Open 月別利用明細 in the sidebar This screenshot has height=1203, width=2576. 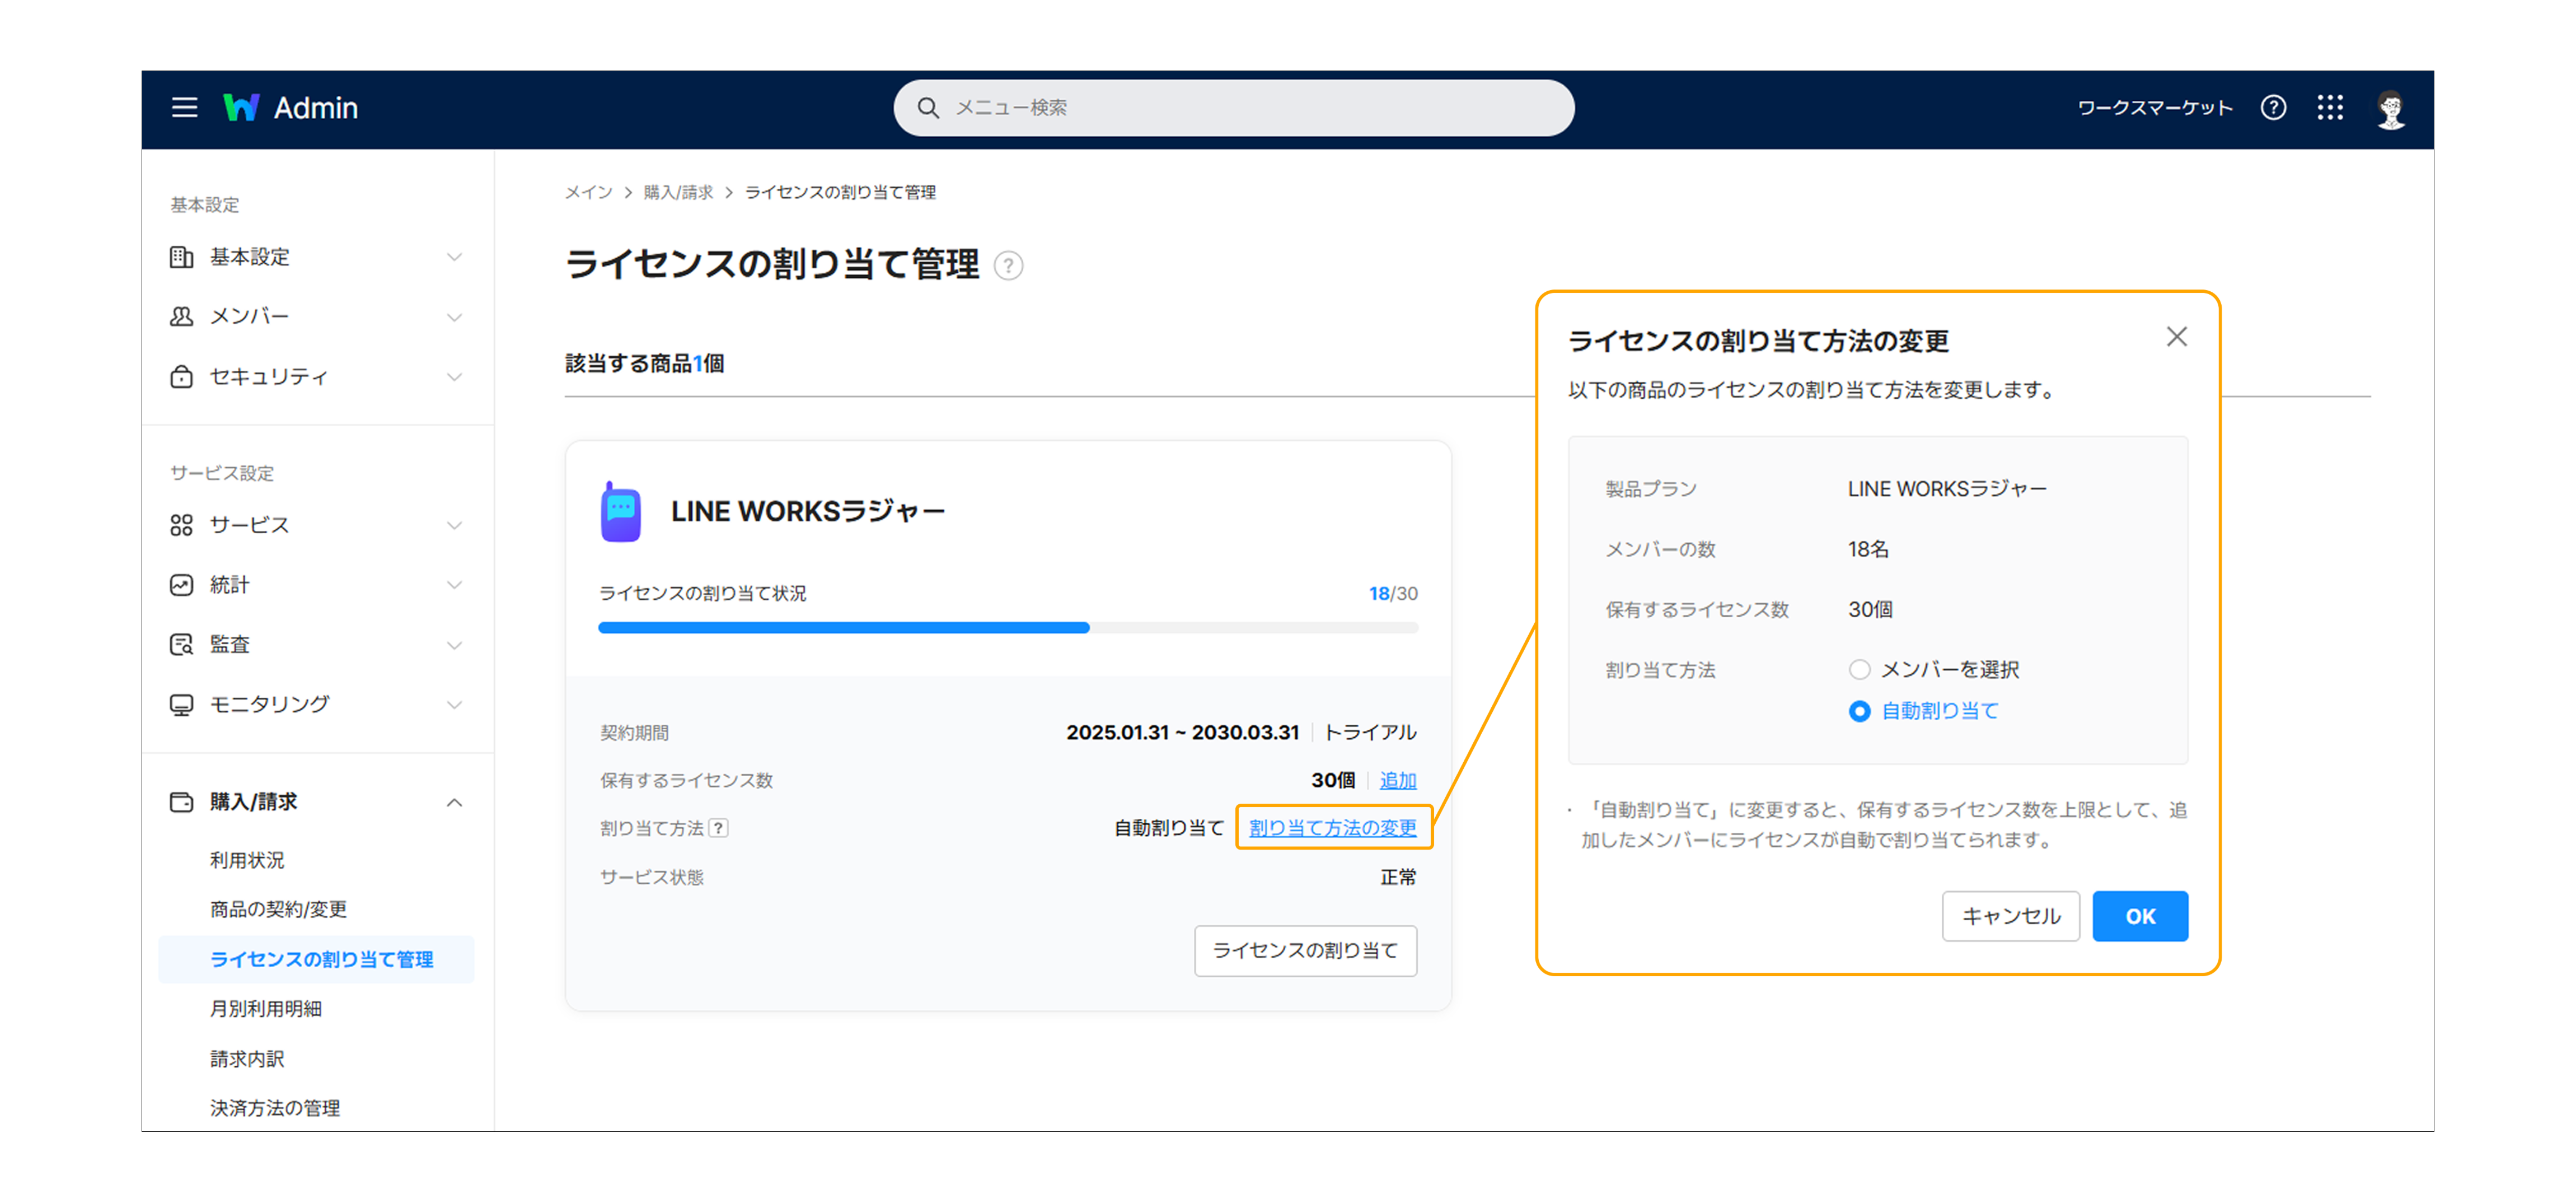[265, 1009]
